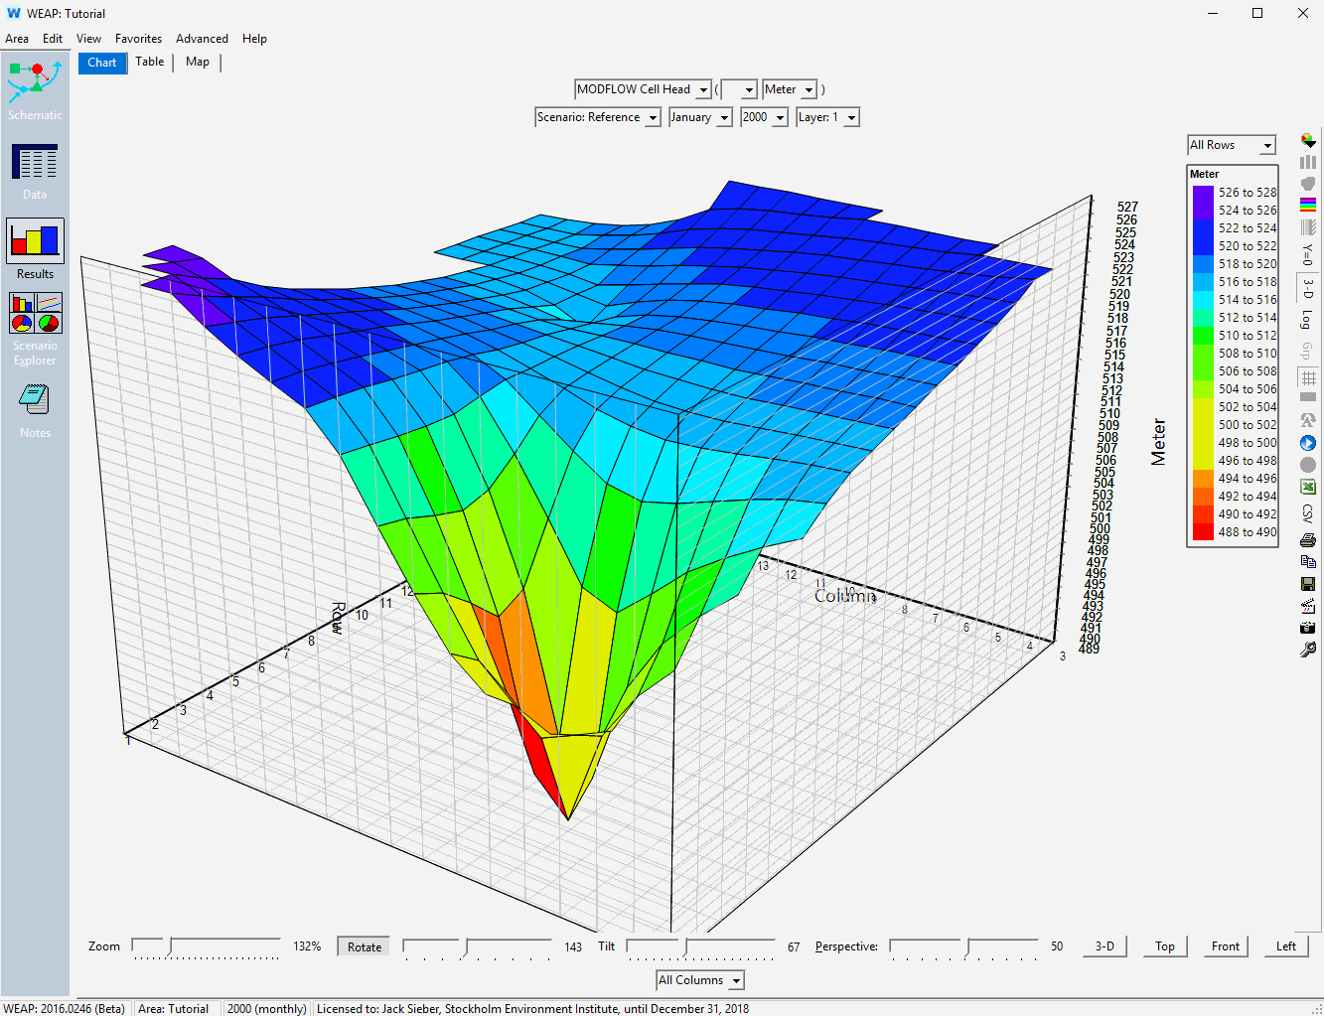This screenshot has height=1016, width=1324.
Task: Open the Advanced menu
Action: [x=202, y=39]
